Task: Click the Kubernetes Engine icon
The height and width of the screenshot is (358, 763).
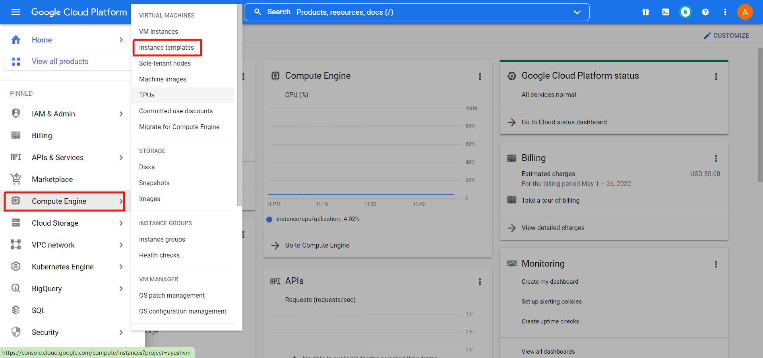Action: click(16, 267)
